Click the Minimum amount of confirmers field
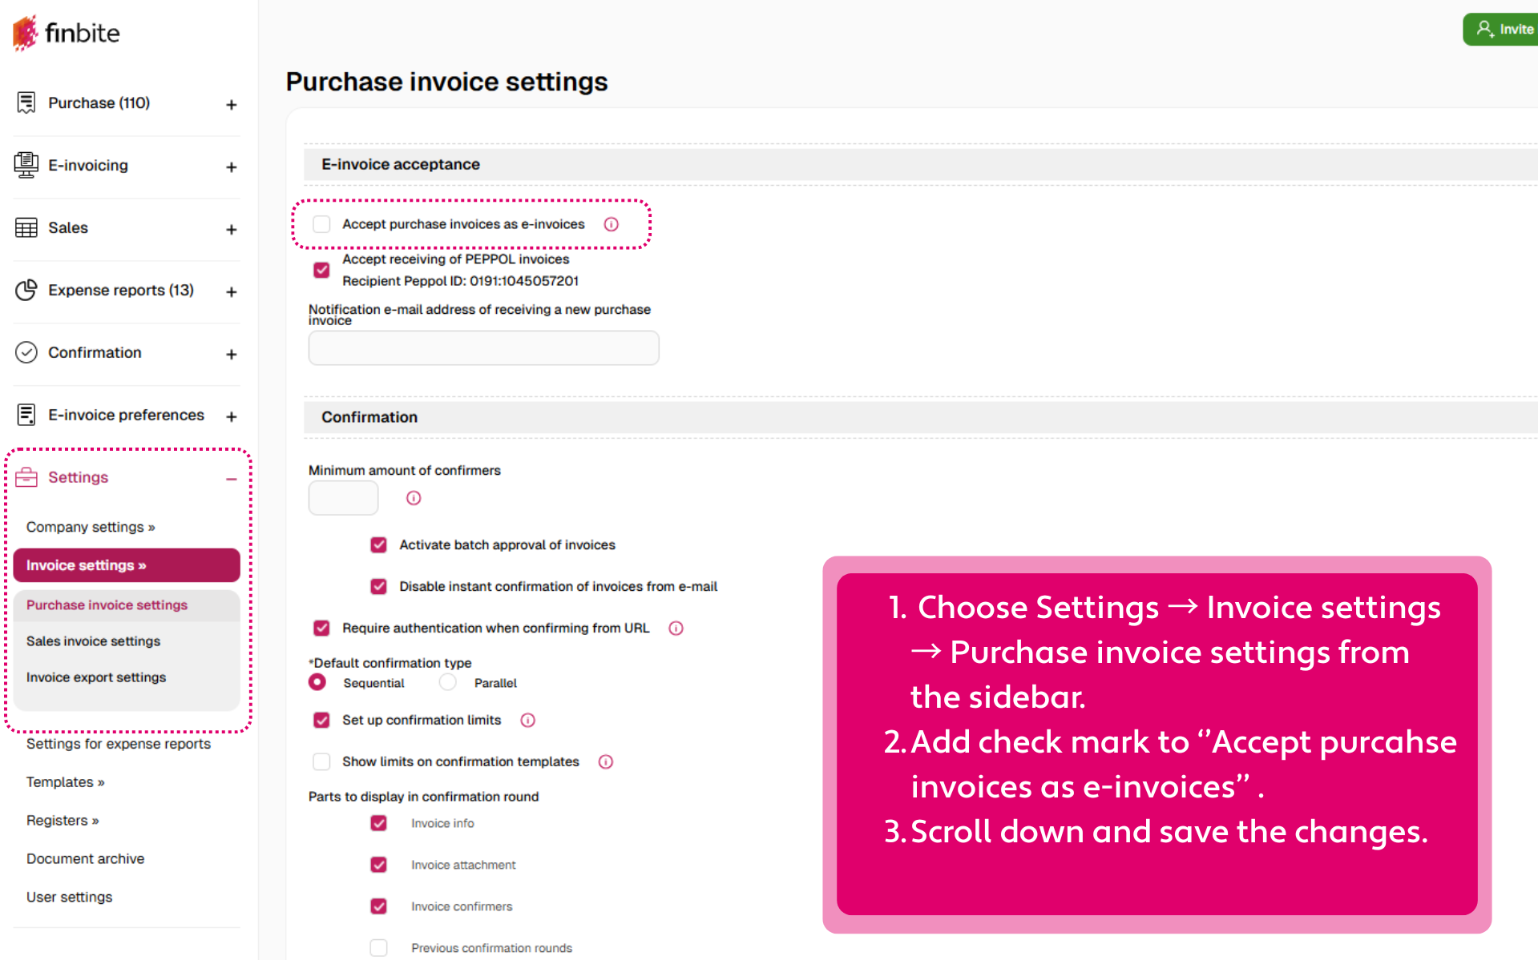 click(x=343, y=498)
